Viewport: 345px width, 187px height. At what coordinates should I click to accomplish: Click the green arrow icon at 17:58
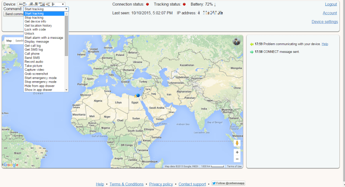252,52
